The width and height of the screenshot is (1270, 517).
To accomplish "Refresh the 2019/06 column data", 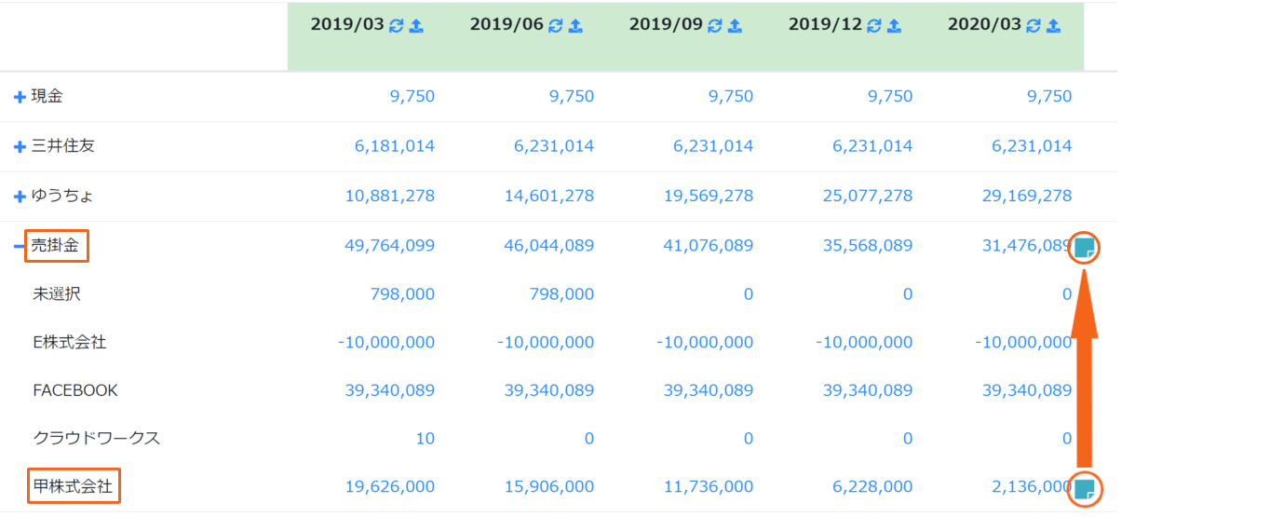I will [556, 26].
